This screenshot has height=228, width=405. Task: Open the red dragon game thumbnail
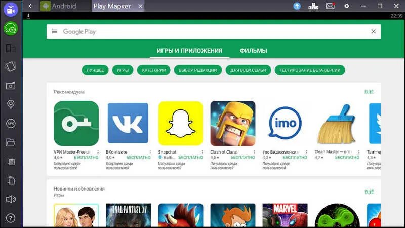[181, 215]
